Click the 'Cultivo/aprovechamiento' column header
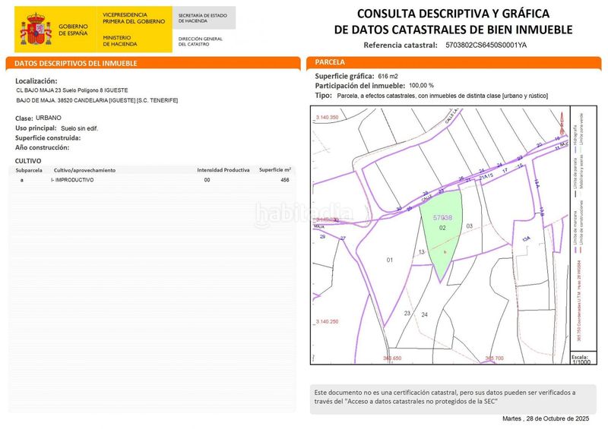This screenshot has width=608, height=429. tap(84, 170)
